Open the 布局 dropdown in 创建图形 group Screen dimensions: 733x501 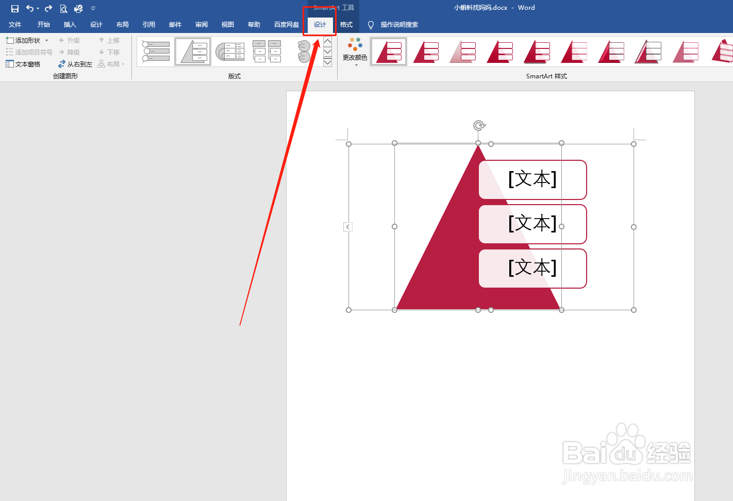(111, 64)
